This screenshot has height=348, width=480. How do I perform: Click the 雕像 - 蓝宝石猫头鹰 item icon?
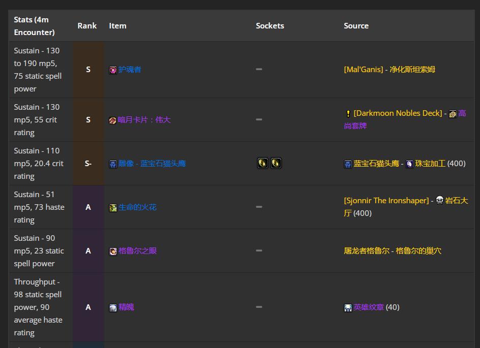pos(113,164)
